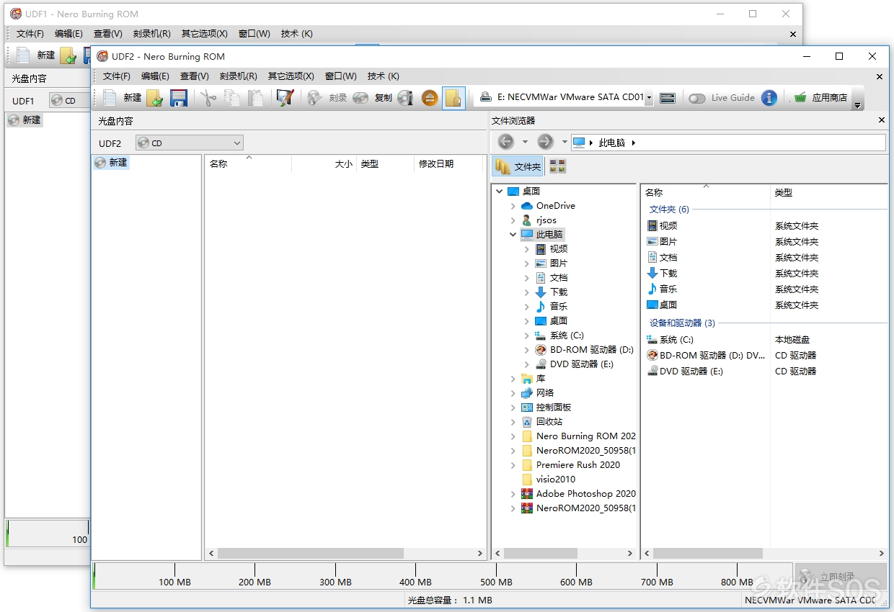Viewport: 894px width, 612px height.
Task: Open the 技术 (K) menu in UDF2 window
Action: click(x=384, y=76)
